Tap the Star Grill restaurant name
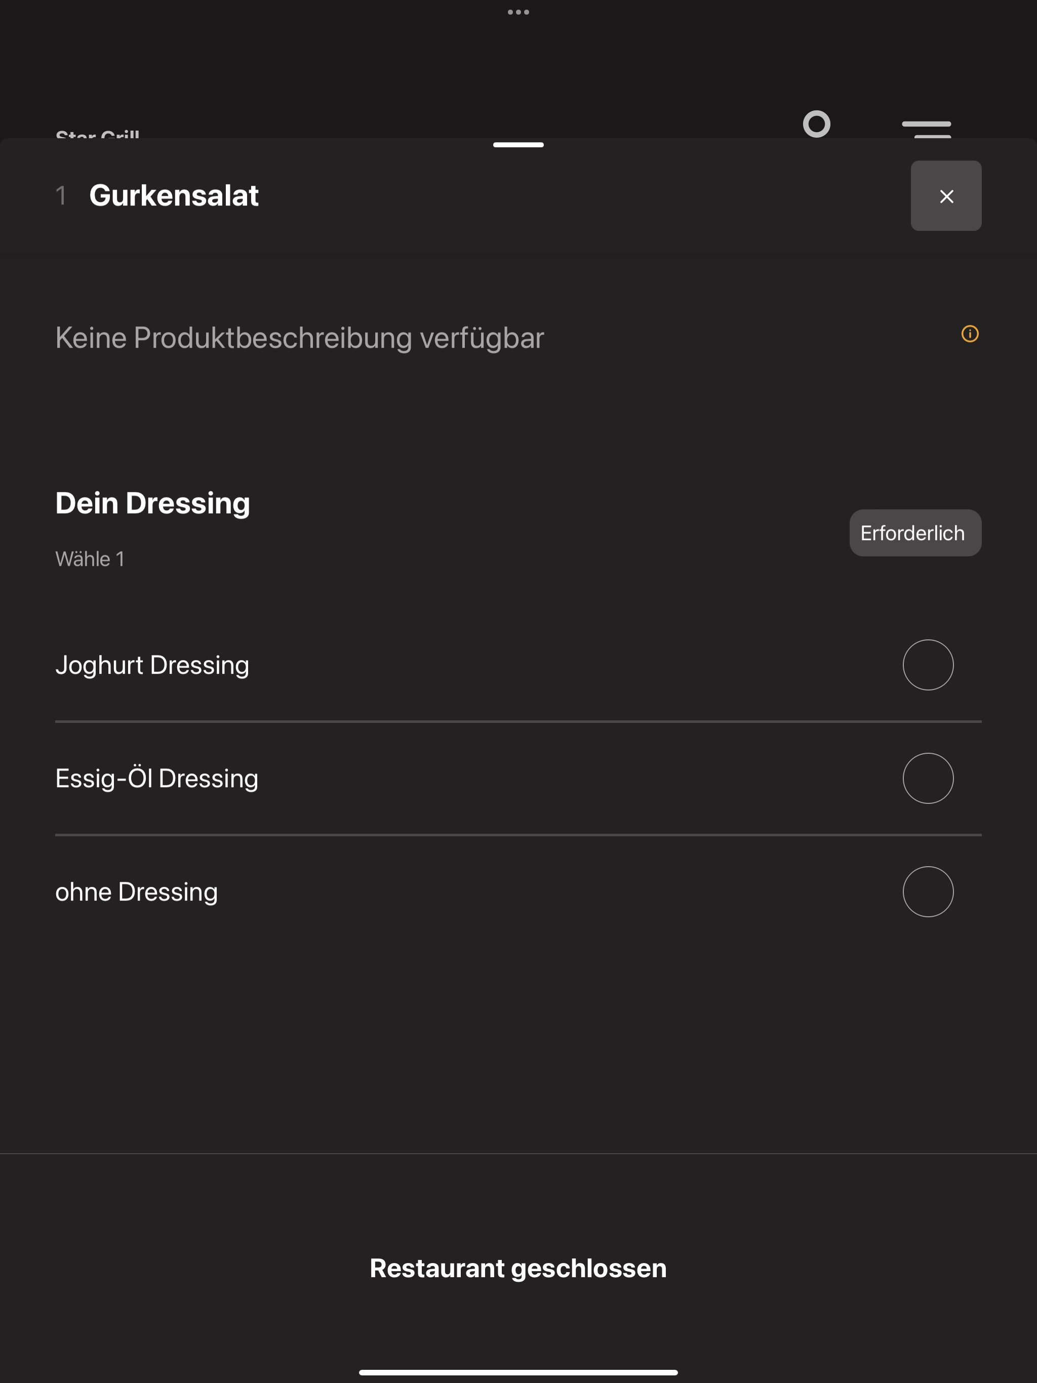Image resolution: width=1037 pixels, height=1383 pixels. pyautogui.click(x=98, y=134)
